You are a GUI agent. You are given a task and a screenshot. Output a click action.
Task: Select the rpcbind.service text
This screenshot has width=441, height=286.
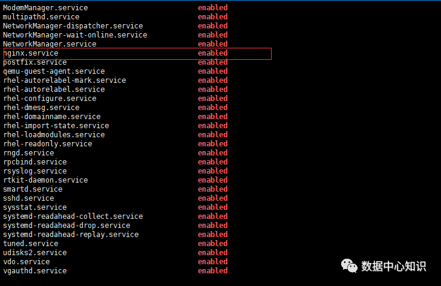pyautogui.click(x=35, y=162)
